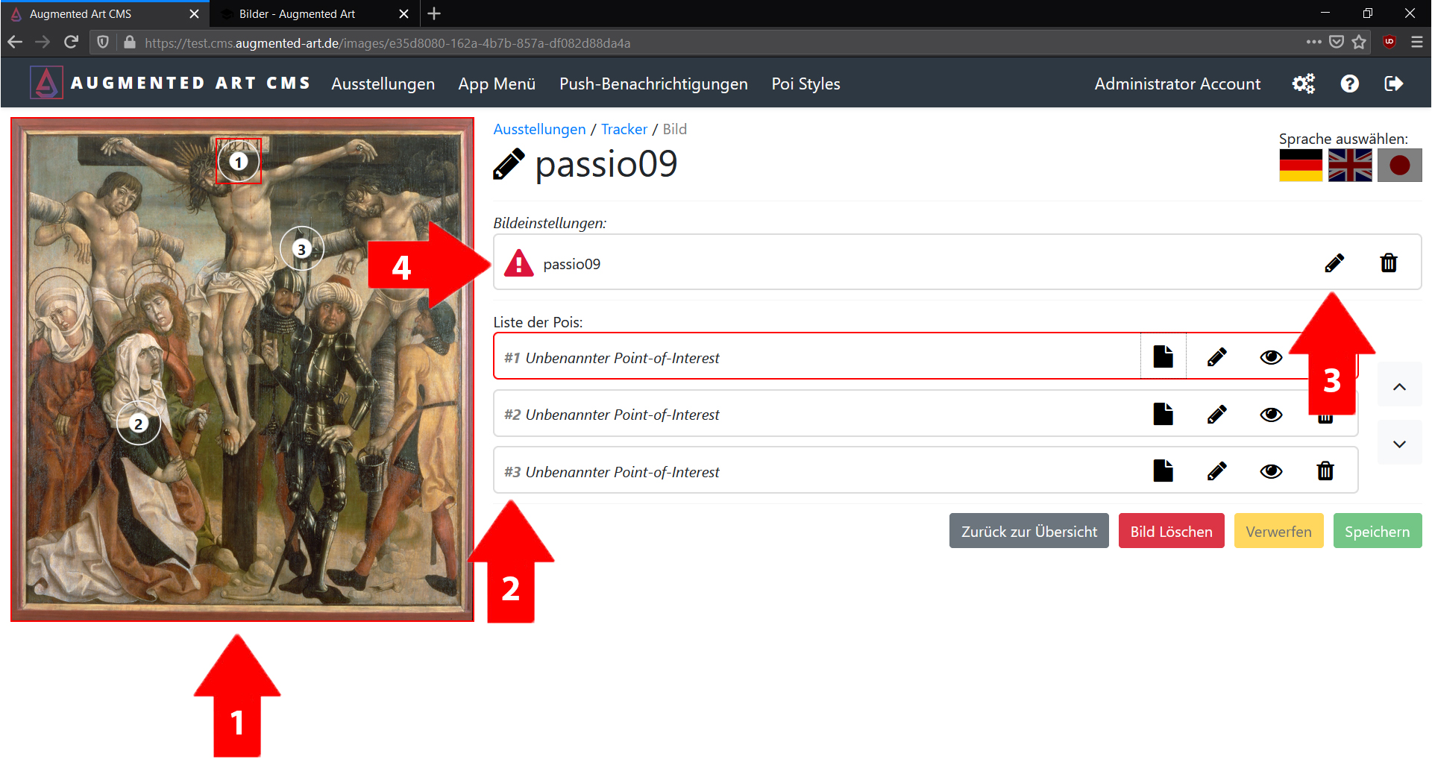Select the German flag language
The width and height of the screenshot is (1432, 777).
[1301, 165]
